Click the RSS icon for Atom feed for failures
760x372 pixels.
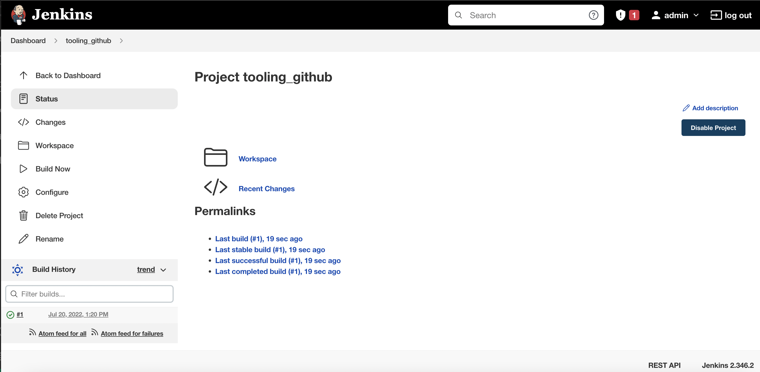point(94,333)
